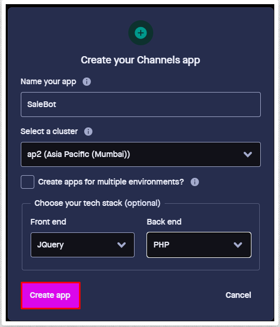The height and width of the screenshot is (327, 280).
Task: Click the Cancel link
Action: point(238,295)
